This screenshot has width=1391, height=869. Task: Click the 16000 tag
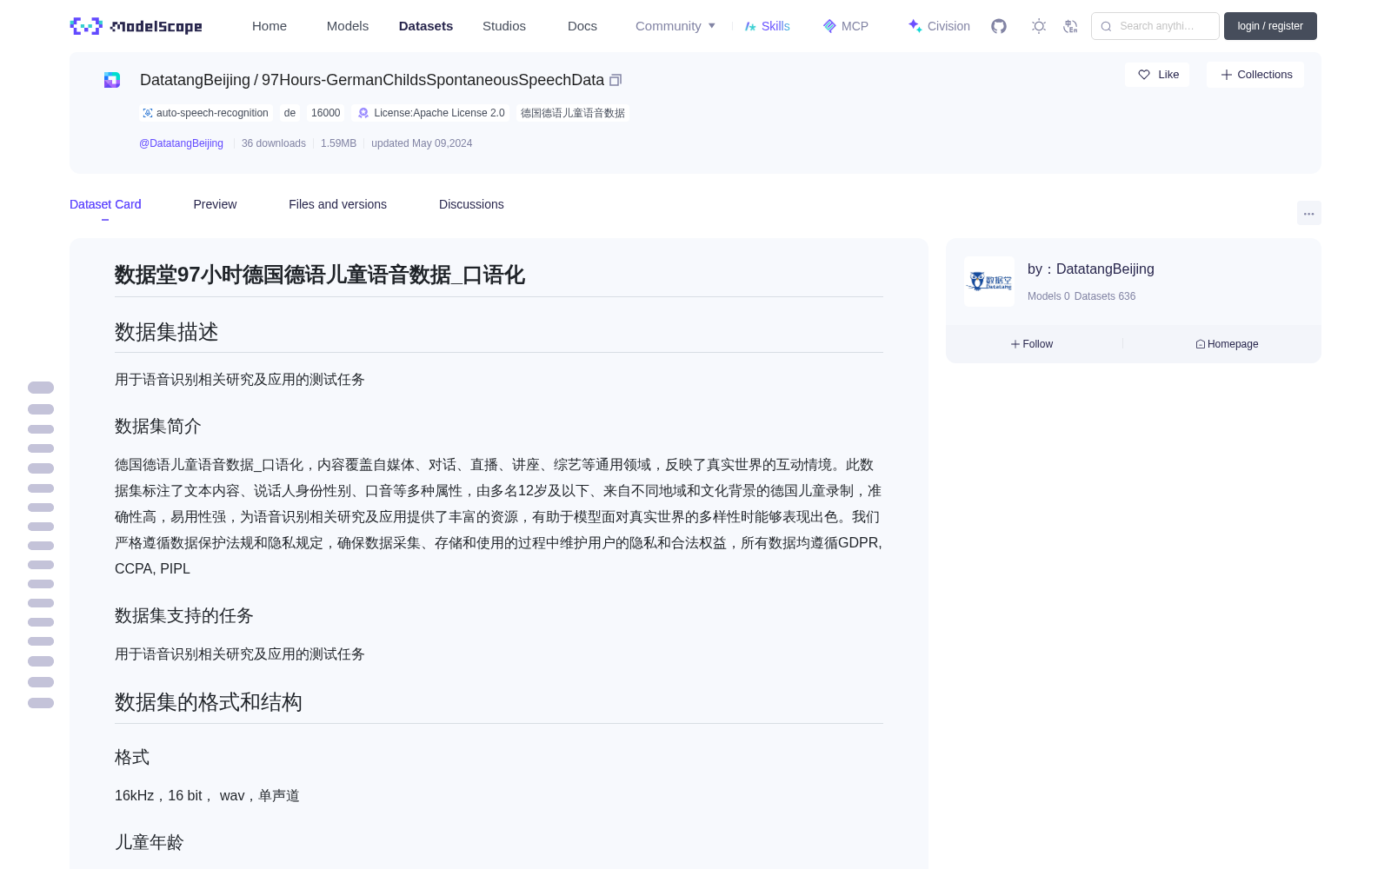(325, 113)
